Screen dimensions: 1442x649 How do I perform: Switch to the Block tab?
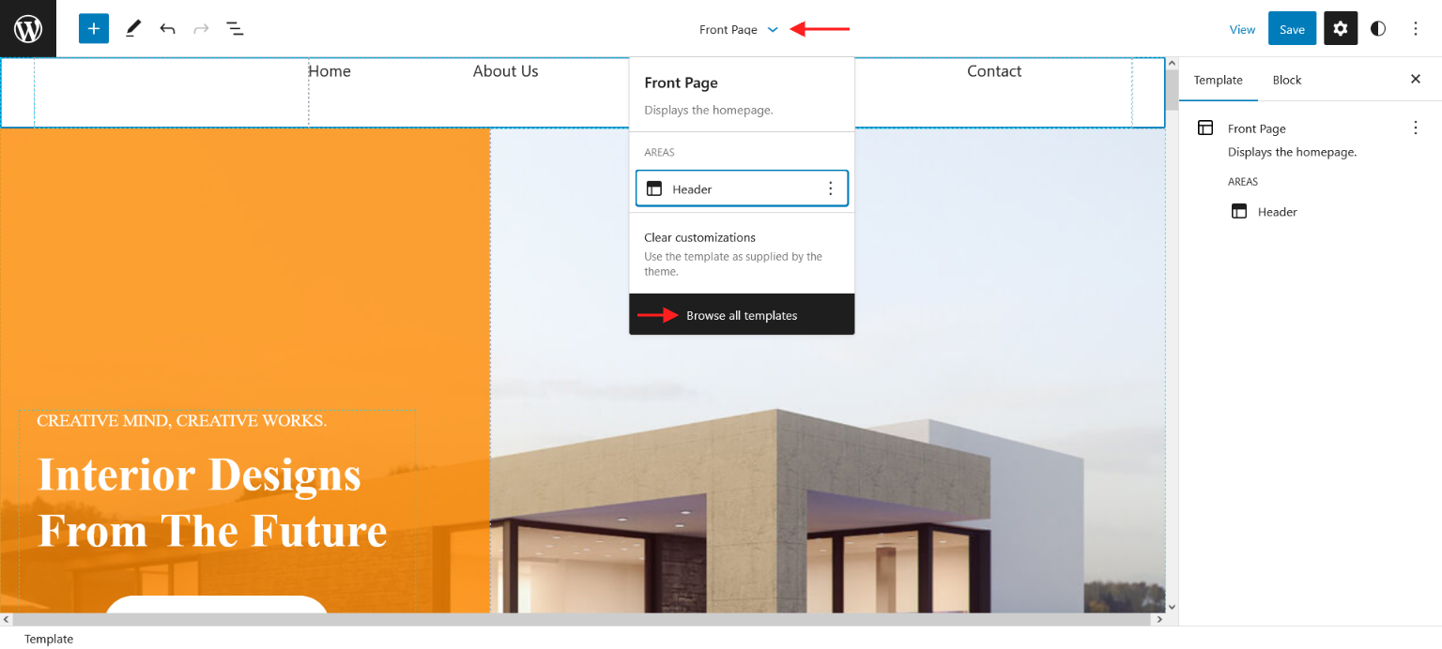(1287, 80)
